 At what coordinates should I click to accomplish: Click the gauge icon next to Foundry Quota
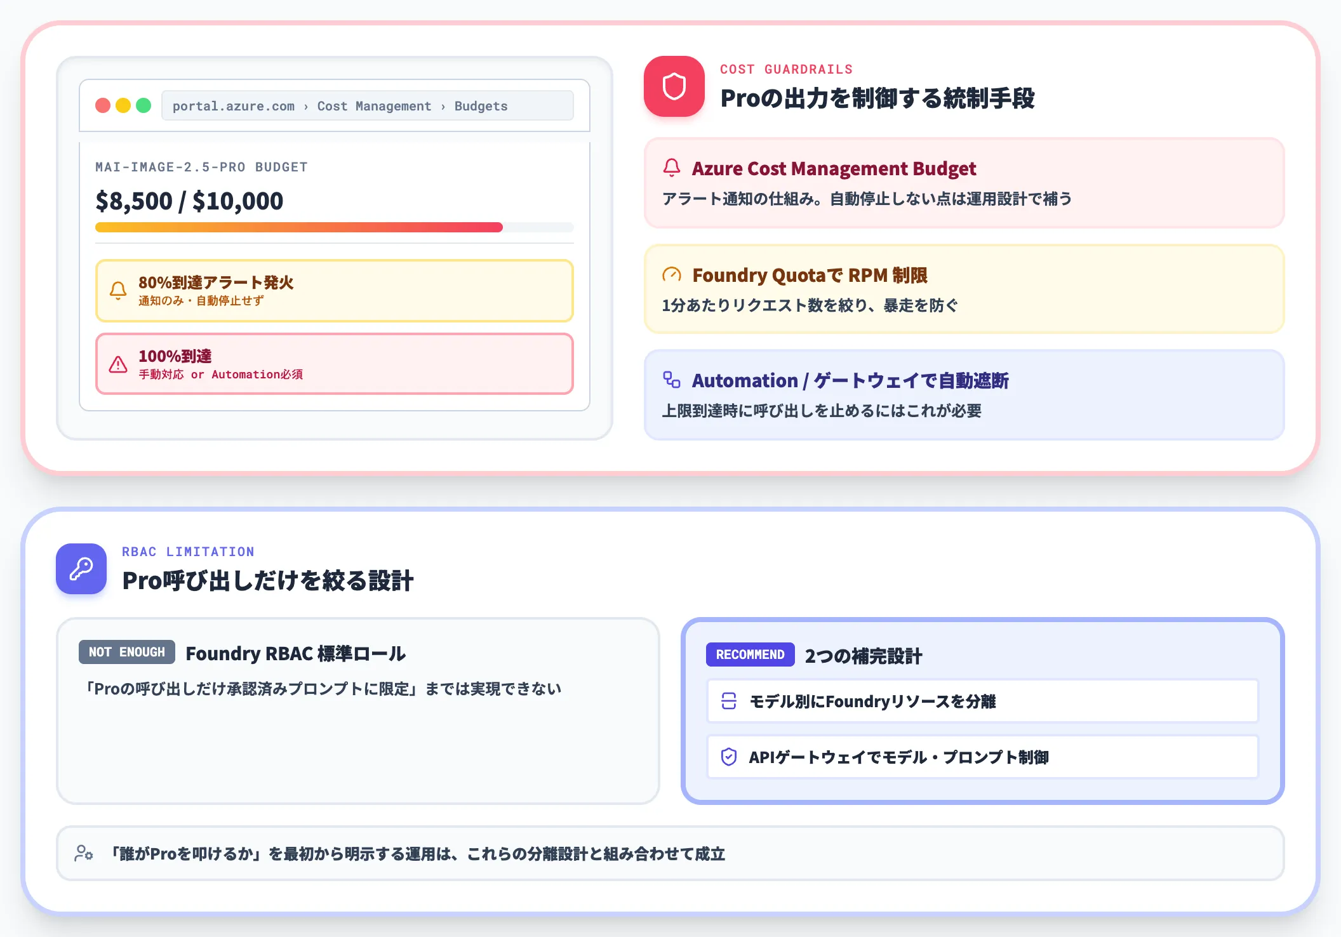click(x=672, y=274)
